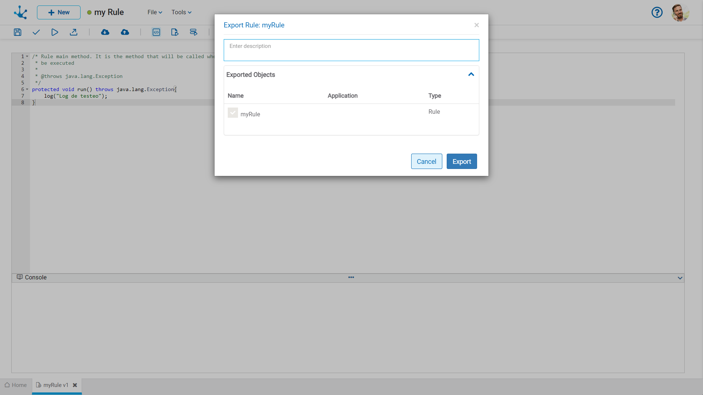Screen dimensions: 703x395
Task: Select the code view icon
Action: coord(156,32)
